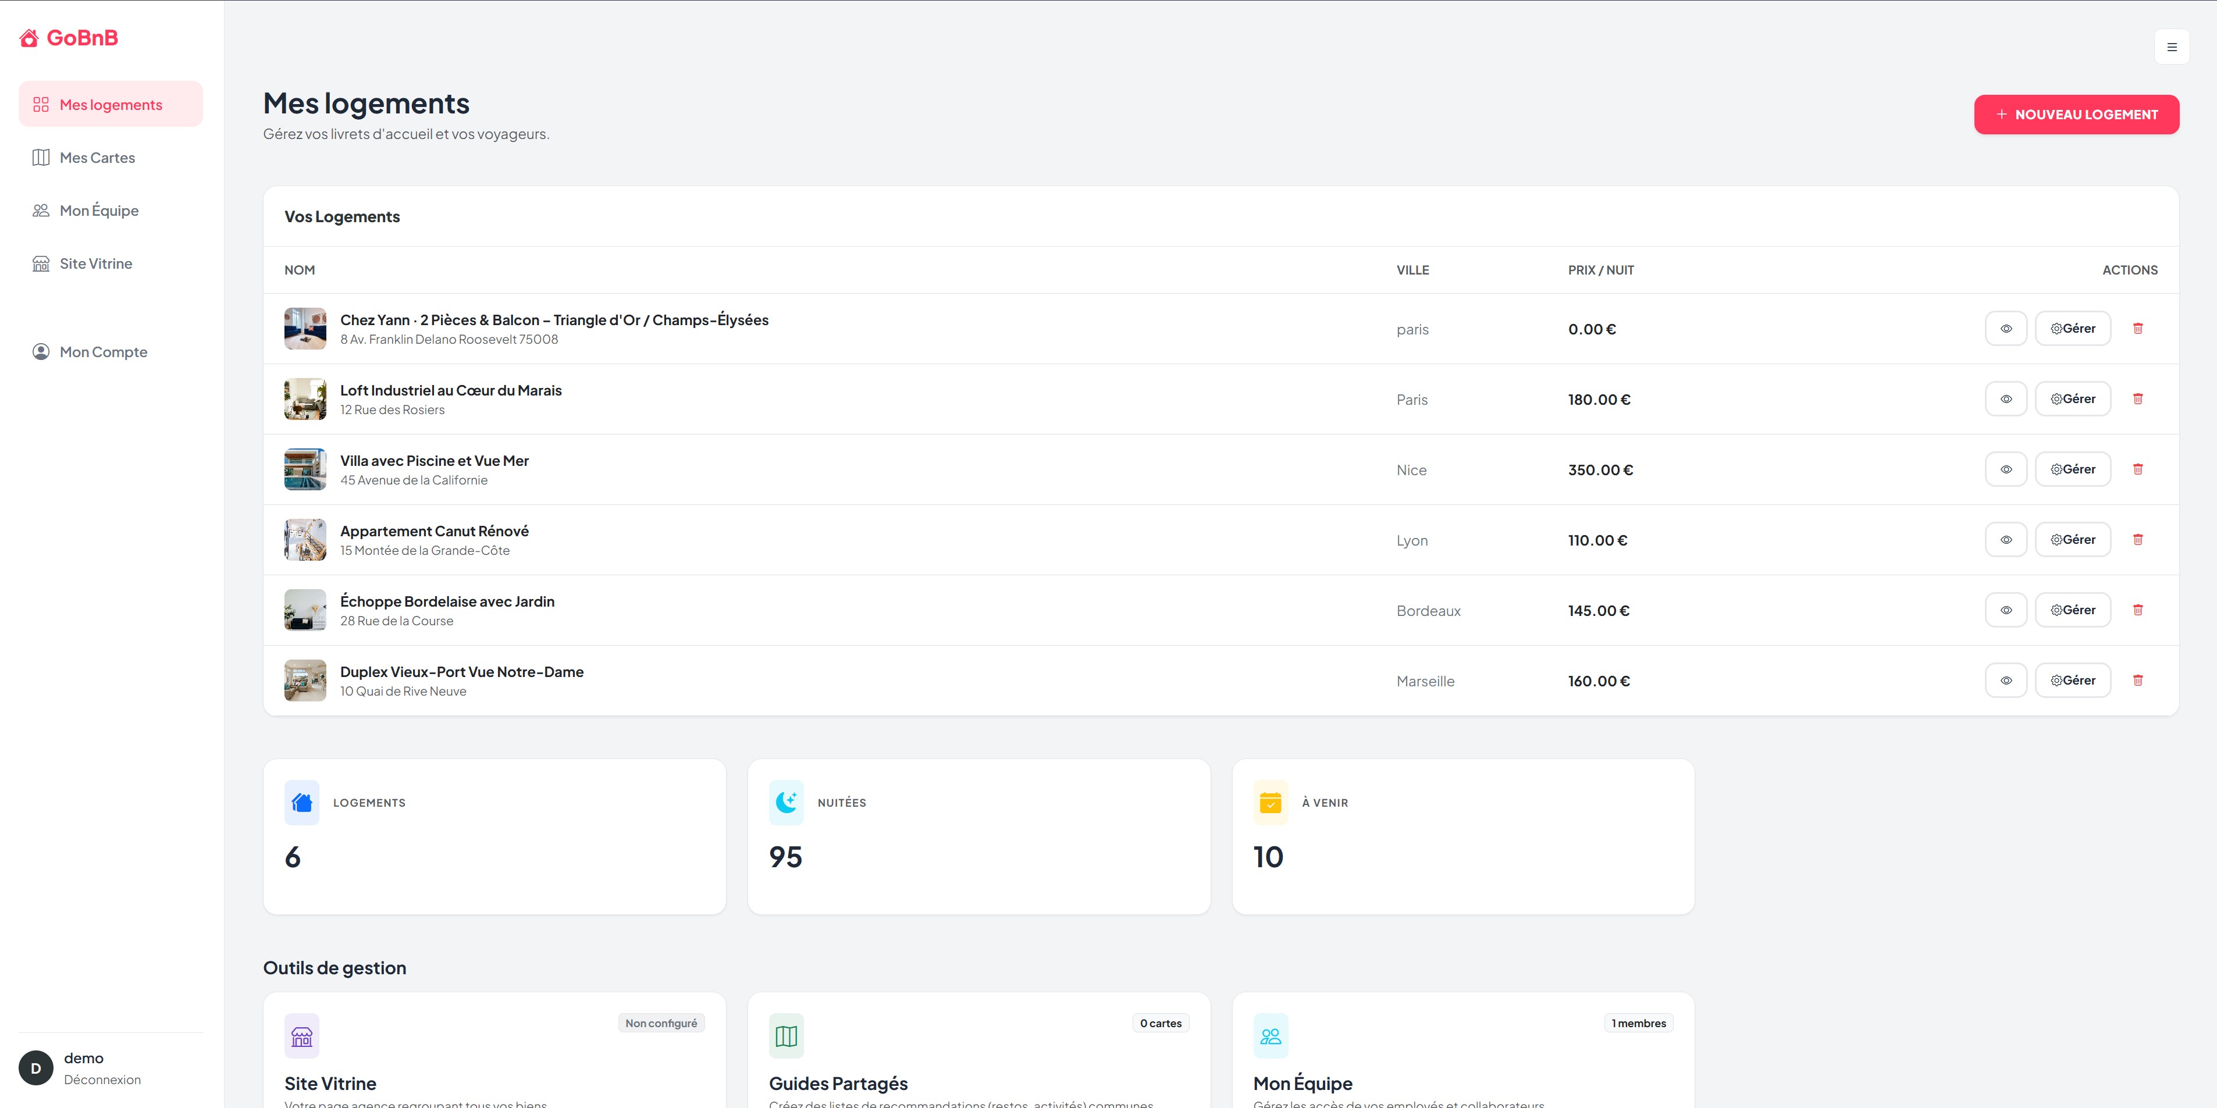Viewport: 2217px width, 1108px height.
Task: Toggle the eye icon for Chez Yann
Action: tap(2006, 328)
